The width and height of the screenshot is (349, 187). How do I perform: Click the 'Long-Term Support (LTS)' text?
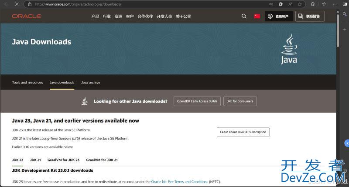[x=61, y=138]
